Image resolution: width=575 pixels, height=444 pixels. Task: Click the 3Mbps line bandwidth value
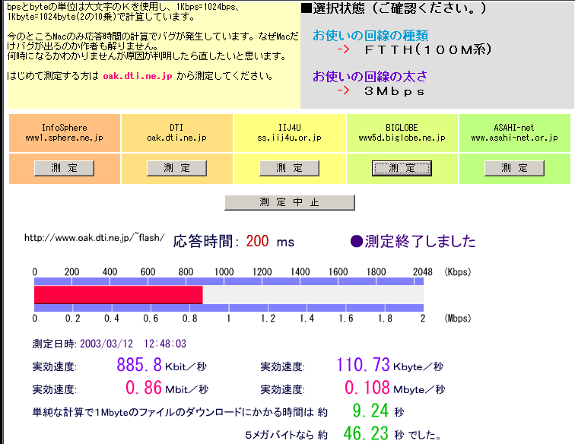(x=395, y=91)
